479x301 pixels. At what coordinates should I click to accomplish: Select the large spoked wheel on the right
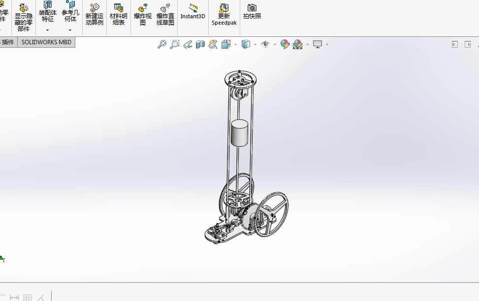[272, 214]
